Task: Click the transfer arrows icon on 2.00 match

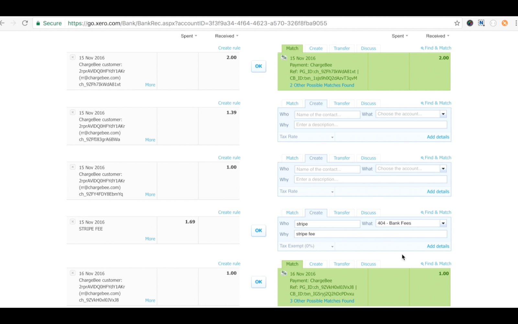Action: point(284,58)
